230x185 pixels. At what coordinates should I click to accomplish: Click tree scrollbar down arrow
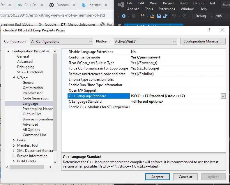pos(55,162)
